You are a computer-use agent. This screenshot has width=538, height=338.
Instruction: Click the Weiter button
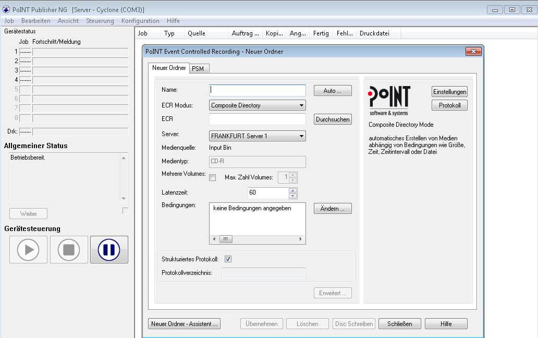(29, 213)
